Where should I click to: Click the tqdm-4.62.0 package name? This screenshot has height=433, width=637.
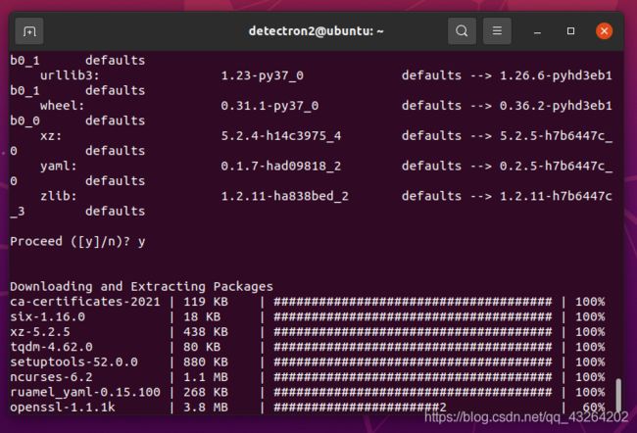pos(51,347)
